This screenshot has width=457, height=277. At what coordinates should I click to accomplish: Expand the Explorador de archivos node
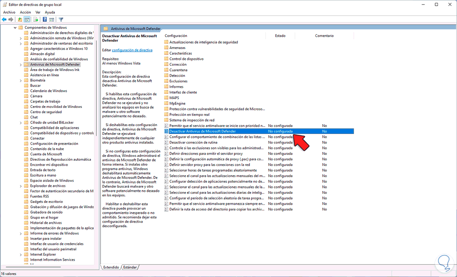(21, 186)
